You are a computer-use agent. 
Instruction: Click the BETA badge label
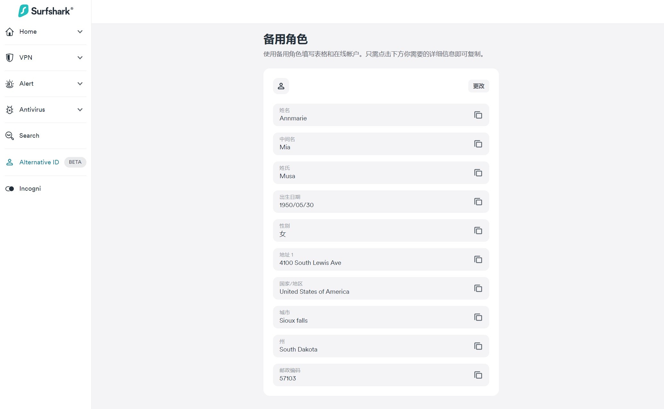coord(75,162)
